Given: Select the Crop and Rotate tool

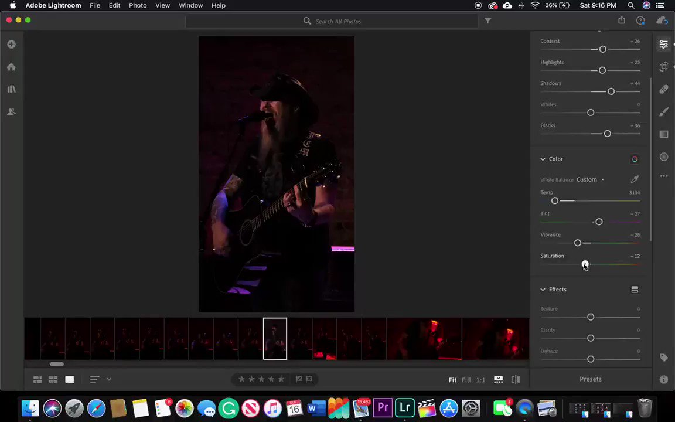Looking at the screenshot, I should [x=663, y=67].
